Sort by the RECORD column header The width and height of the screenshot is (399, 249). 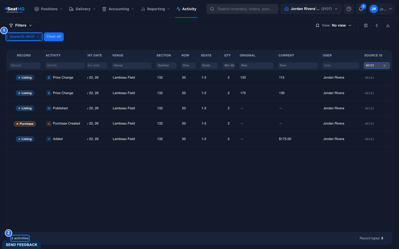pos(24,56)
